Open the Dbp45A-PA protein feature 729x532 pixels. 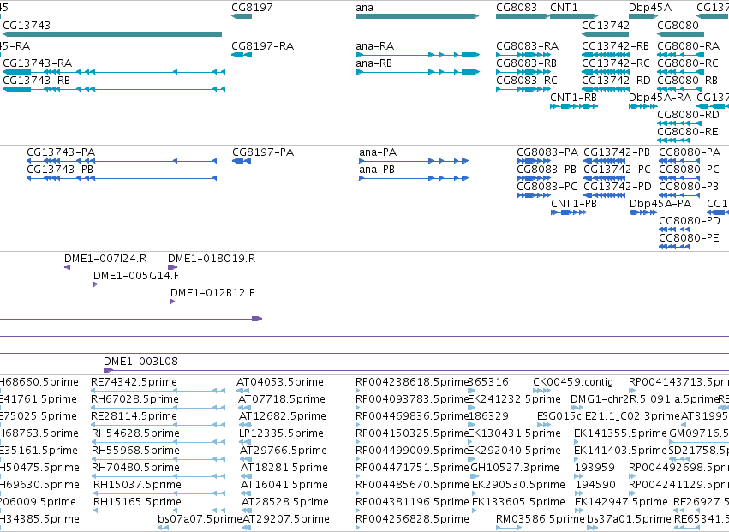coord(643,213)
